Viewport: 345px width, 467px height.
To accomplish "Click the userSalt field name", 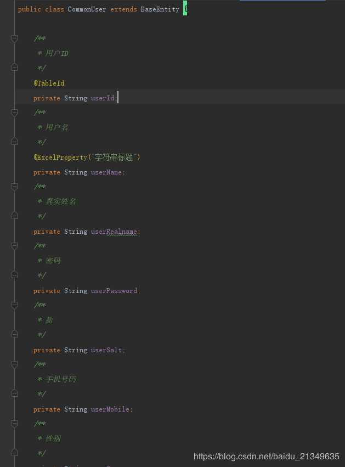I will click(106, 350).
